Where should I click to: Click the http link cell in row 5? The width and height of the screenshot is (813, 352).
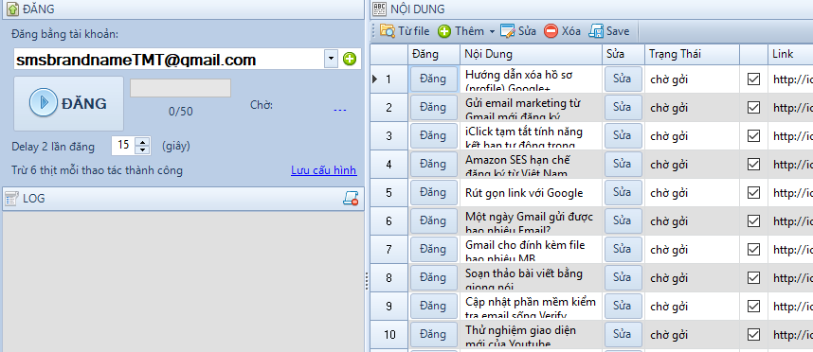click(790, 193)
